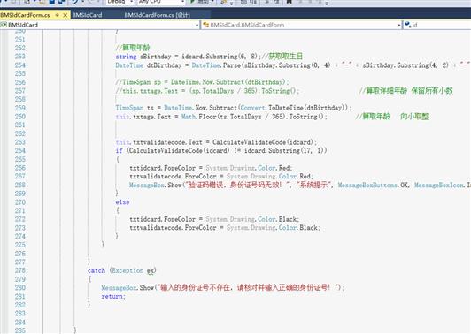Viewport: 471px width, 334px height.
Task: Open the Find in Files toolbar icon
Action: pos(223,2)
